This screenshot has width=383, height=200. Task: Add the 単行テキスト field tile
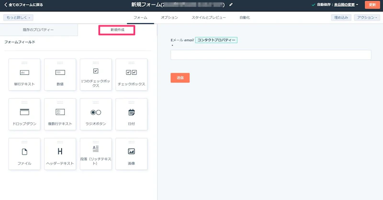pos(24,75)
